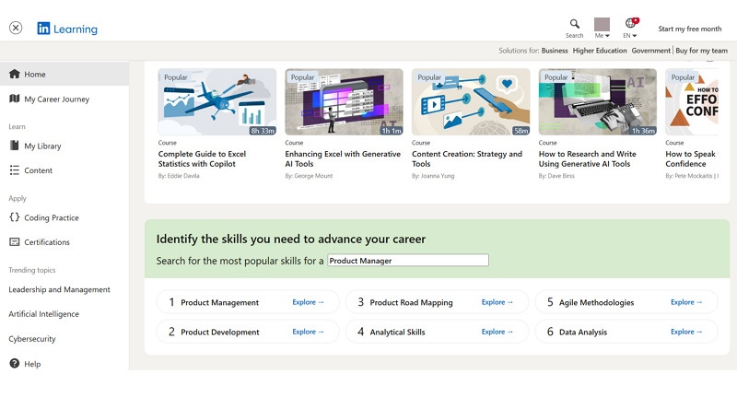Explore Product Road Mapping skill
The image size is (737, 409).
click(x=497, y=302)
